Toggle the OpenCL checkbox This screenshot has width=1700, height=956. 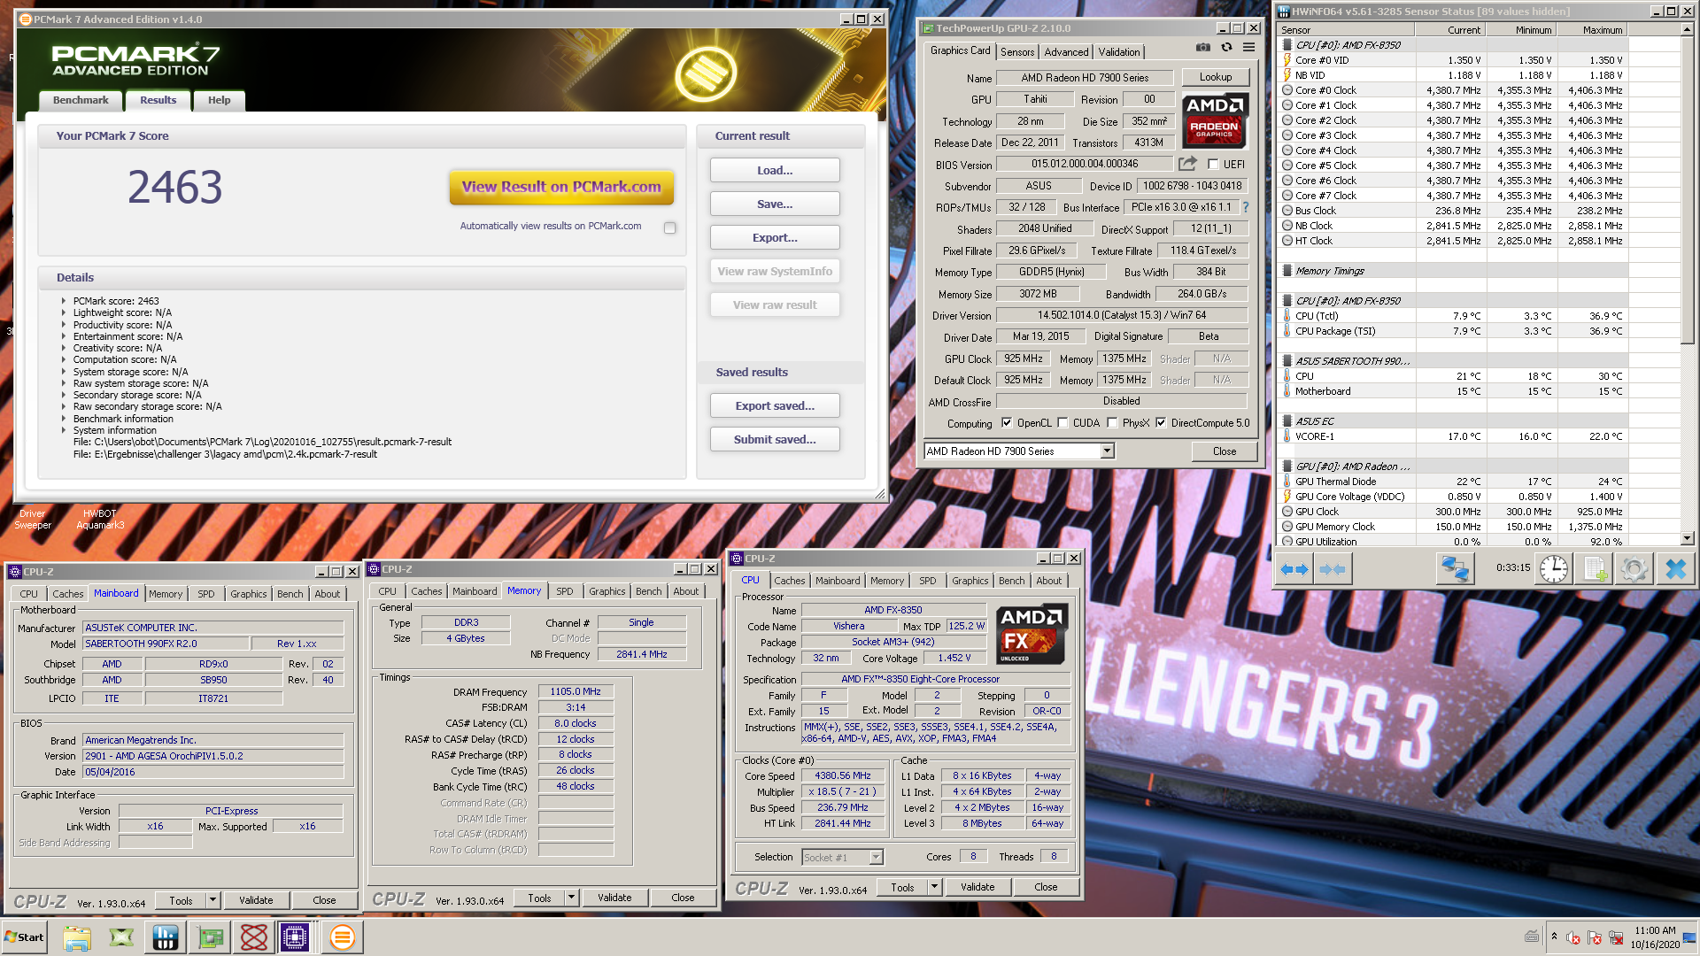[x=1006, y=423]
